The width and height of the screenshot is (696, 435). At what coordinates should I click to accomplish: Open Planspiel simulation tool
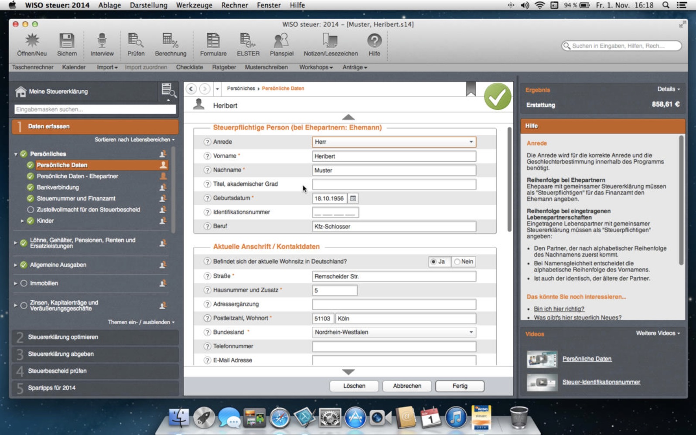point(281,44)
